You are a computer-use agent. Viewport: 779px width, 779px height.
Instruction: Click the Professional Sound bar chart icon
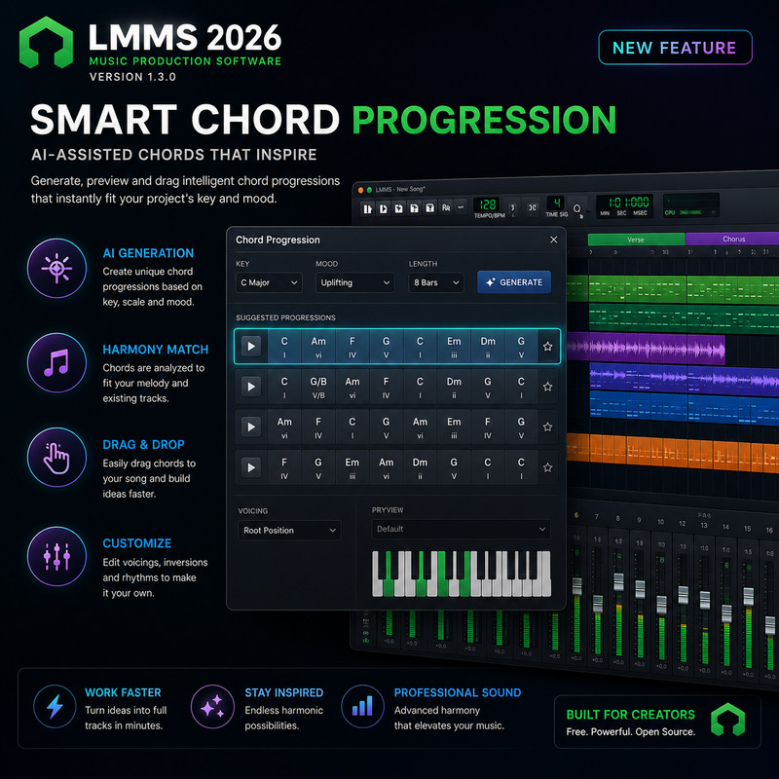pos(362,707)
